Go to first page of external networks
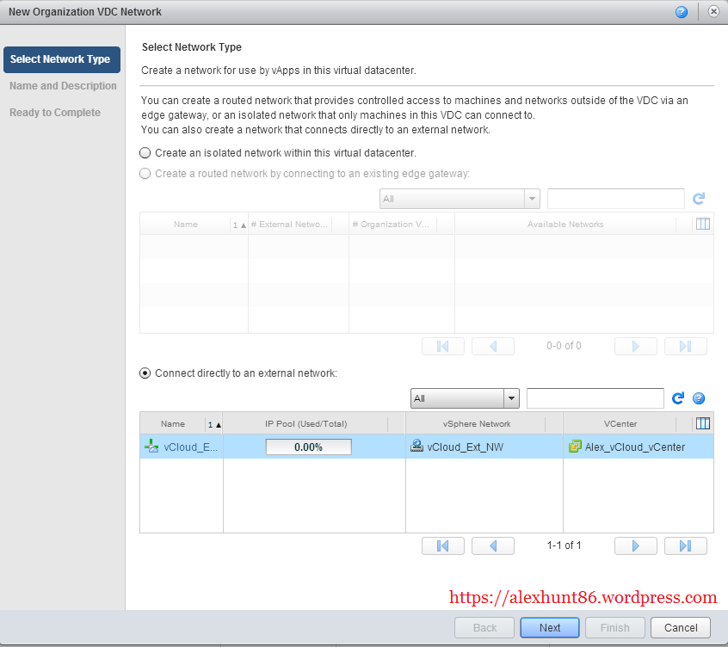 click(443, 545)
